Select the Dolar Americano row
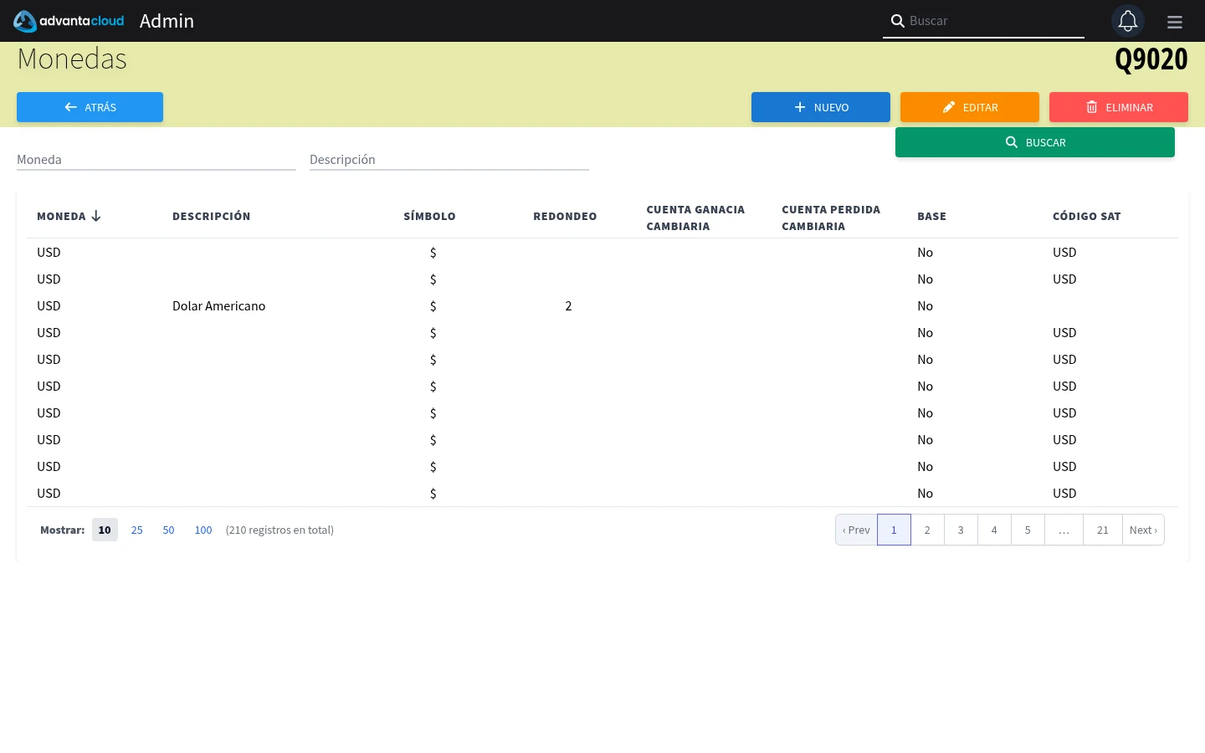Screen dimensions: 1205x753 [602, 306]
